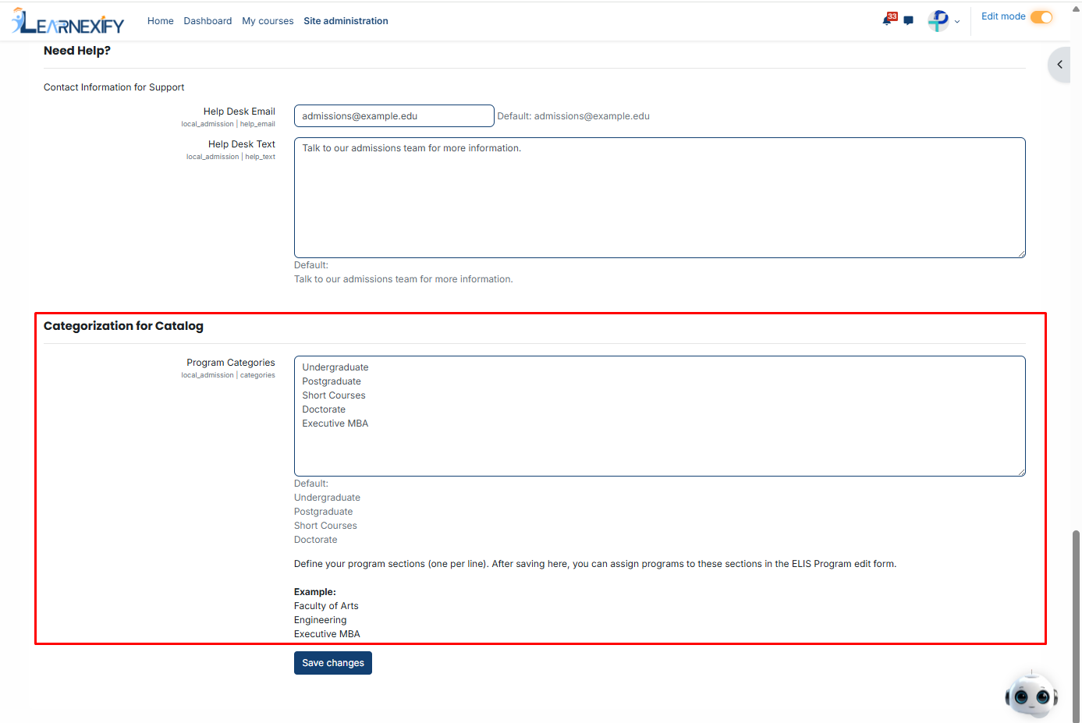The width and height of the screenshot is (1082, 723).
Task: Click the 'local_admission | help_email' setting name
Action: click(x=228, y=124)
